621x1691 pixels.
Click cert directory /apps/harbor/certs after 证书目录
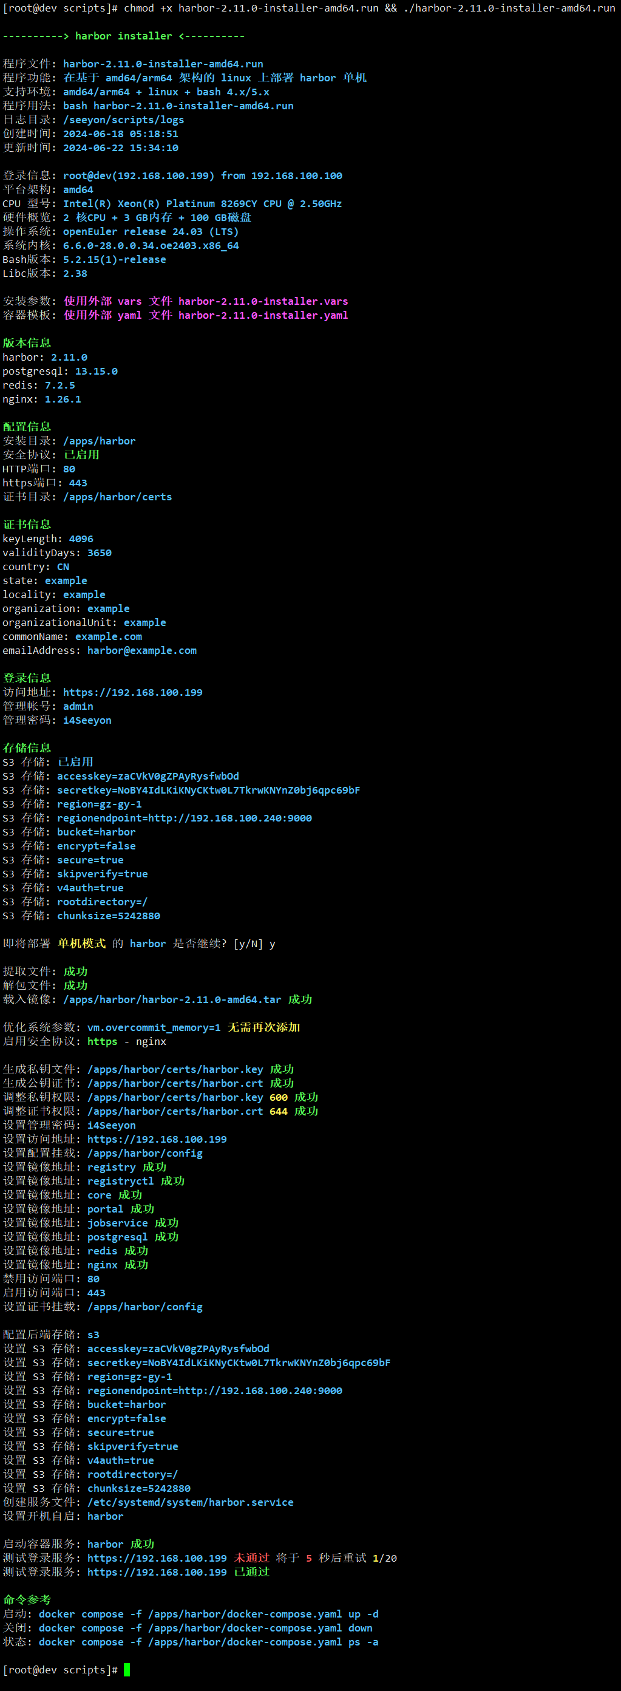(118, 497)
